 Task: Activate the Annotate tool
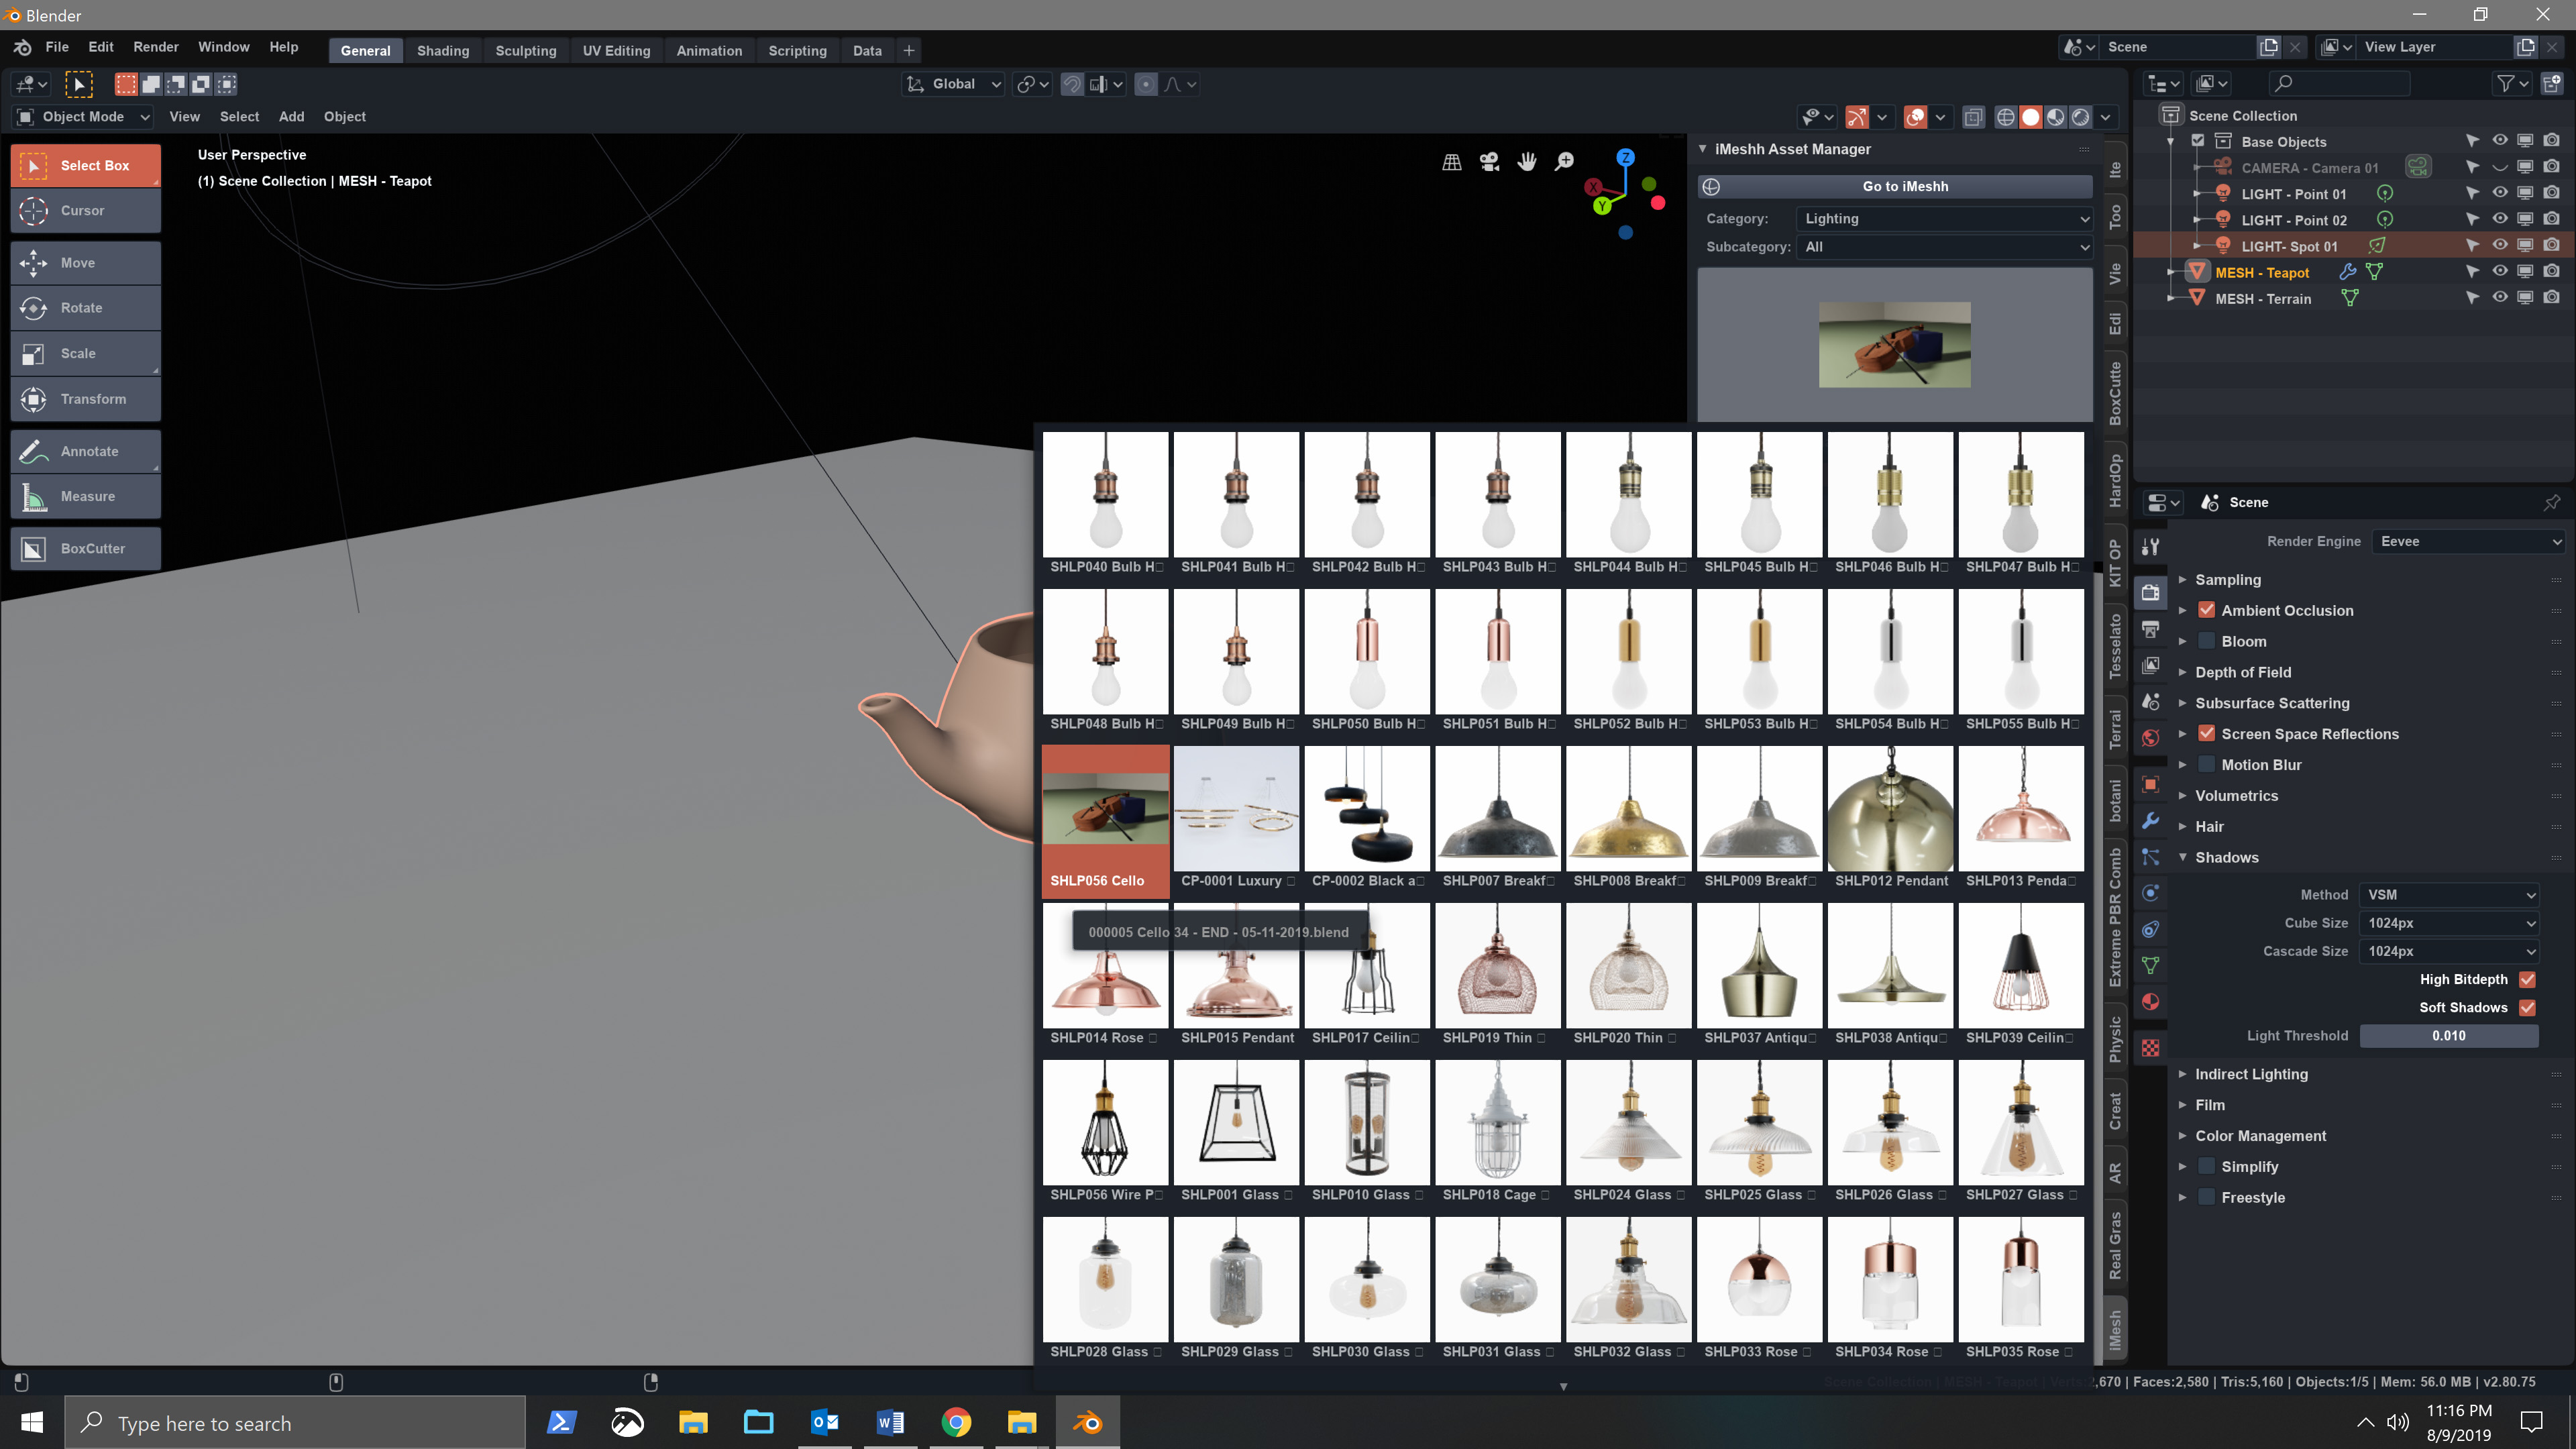click(86, 451)
